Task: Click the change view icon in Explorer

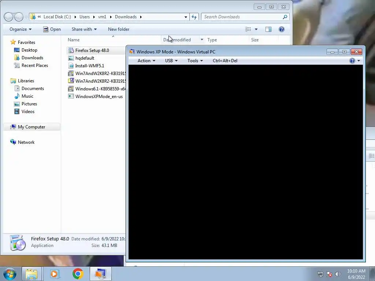Action: click(x=248, y=29)
